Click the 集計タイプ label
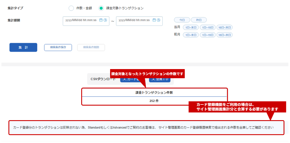 coord(15,8)
